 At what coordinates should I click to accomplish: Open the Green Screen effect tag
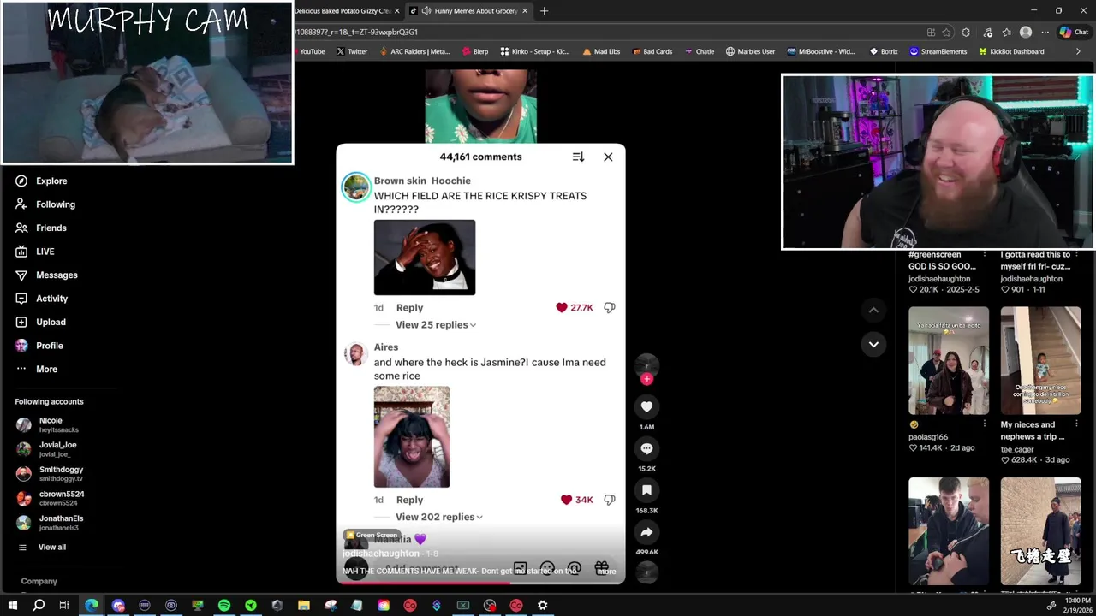point(372,536)
